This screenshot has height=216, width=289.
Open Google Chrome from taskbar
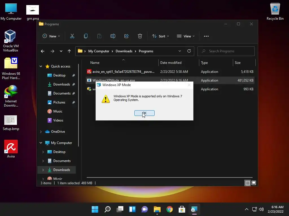pos(169,209)
